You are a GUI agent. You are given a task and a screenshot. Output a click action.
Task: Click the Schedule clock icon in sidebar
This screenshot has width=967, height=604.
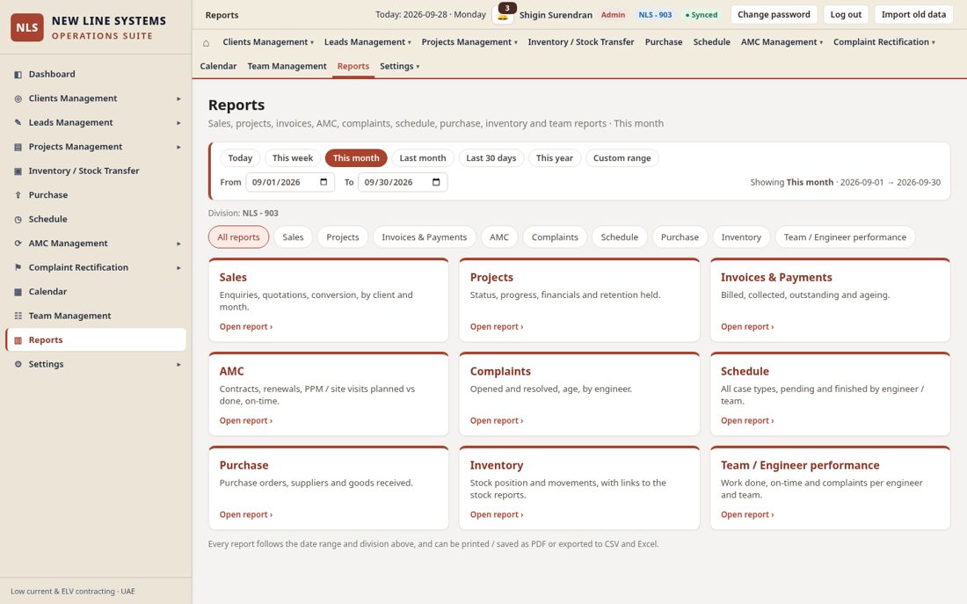coord(18,219)
